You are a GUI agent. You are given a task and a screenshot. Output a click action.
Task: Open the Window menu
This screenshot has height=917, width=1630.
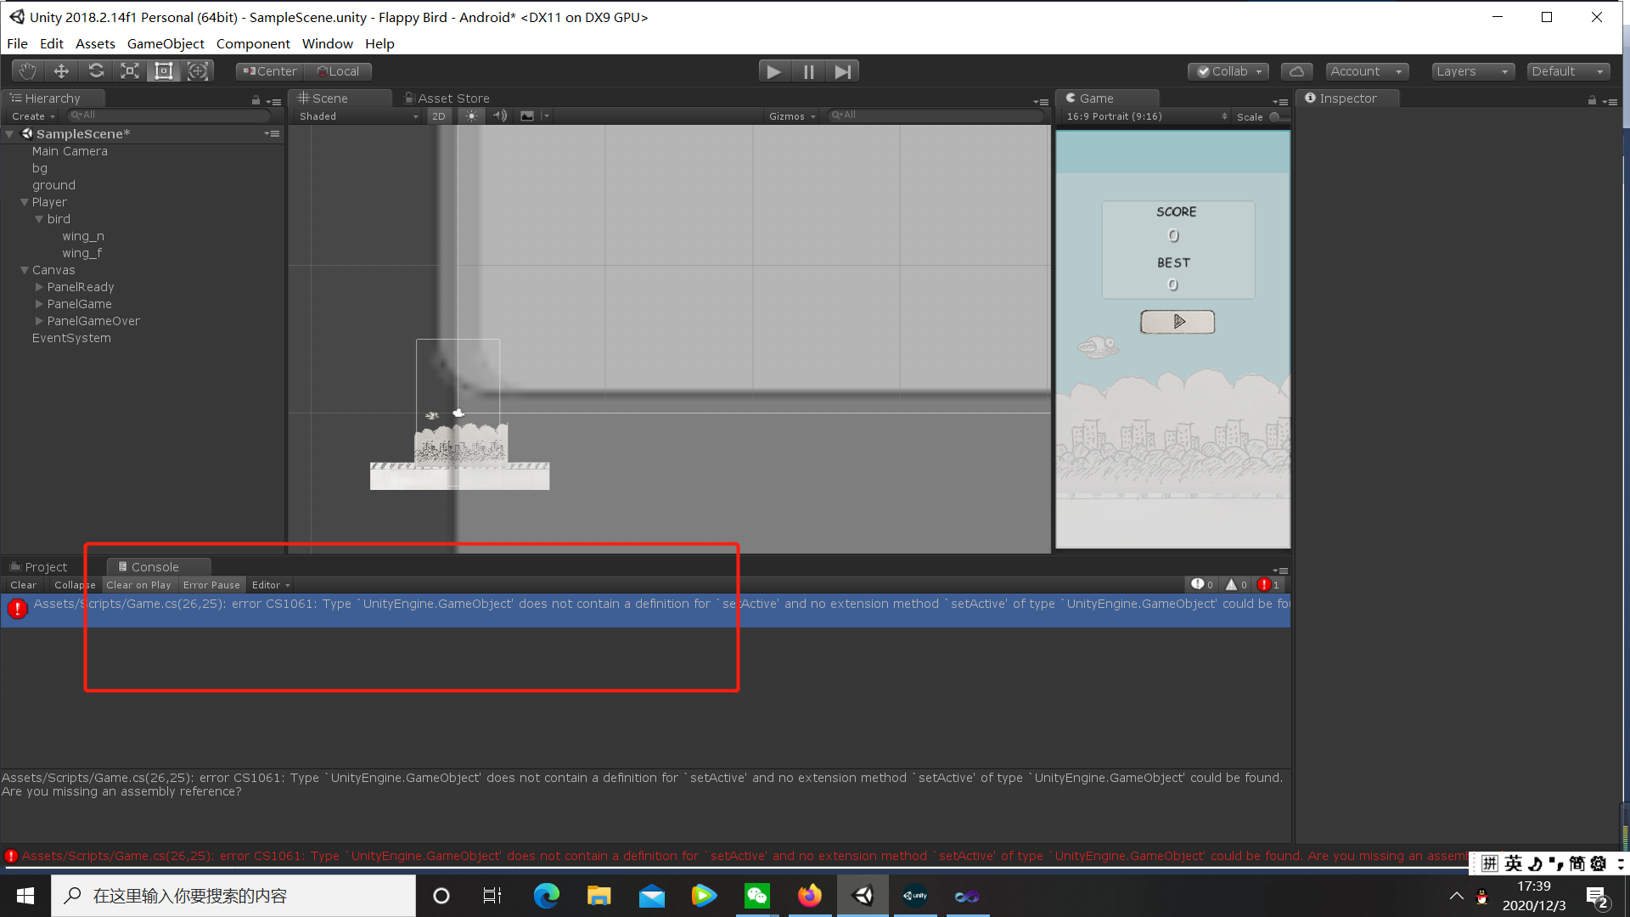click(327, 42)
